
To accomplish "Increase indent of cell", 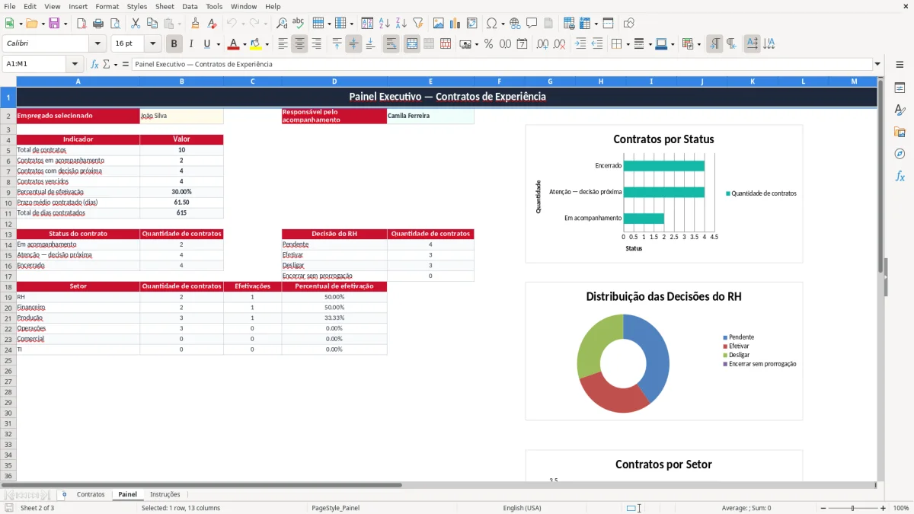I will pyautogui.click(x=580, y=44).
